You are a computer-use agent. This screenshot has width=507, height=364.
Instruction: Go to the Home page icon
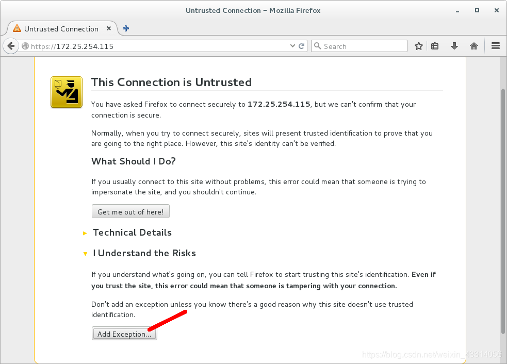point(473,46)
